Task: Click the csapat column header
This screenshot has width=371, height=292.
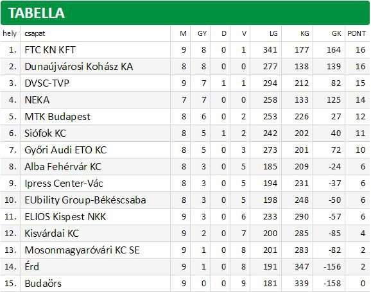Action: (35, 33)
